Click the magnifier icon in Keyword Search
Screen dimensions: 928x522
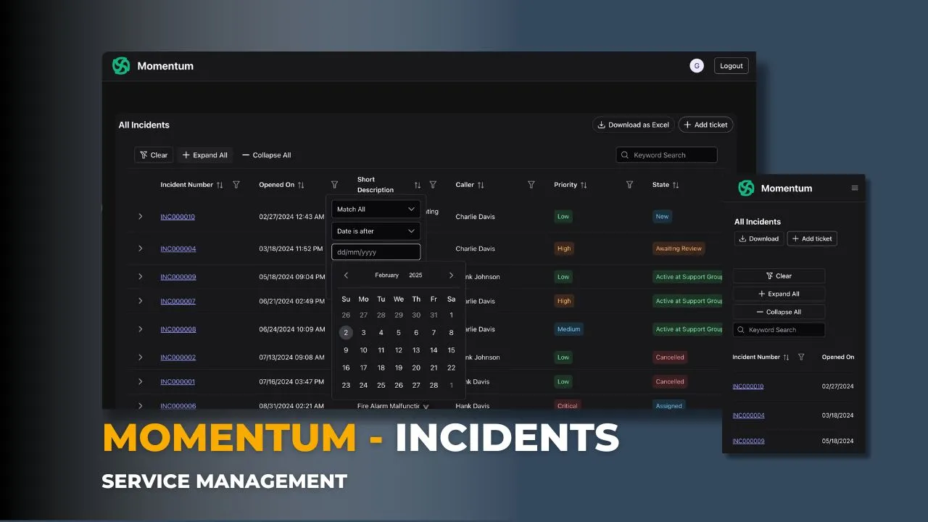click(x=625, y=154)
